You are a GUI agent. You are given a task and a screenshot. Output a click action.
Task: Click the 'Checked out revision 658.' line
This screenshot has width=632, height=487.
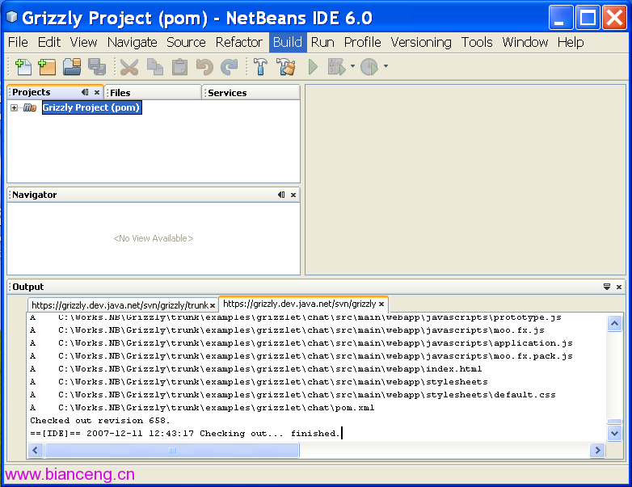[x=100, y=421]
